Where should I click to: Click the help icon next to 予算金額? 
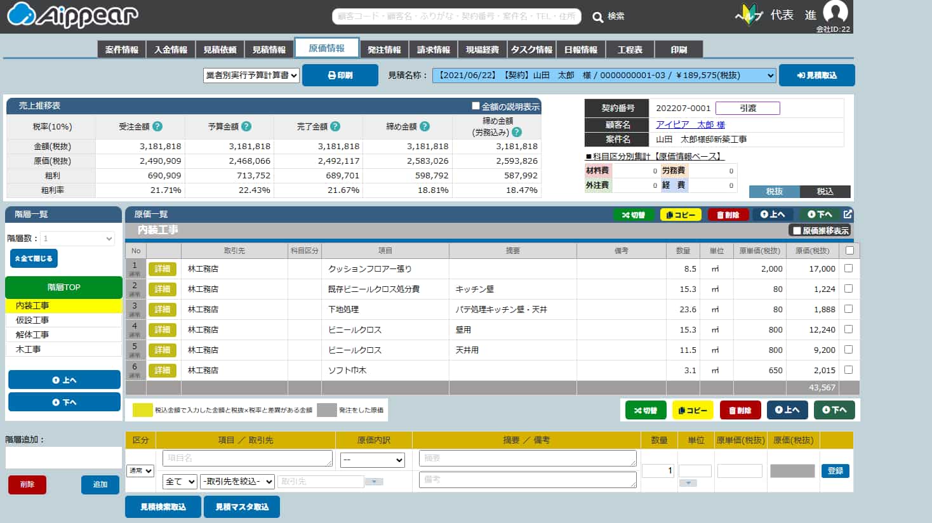point(246,126)
